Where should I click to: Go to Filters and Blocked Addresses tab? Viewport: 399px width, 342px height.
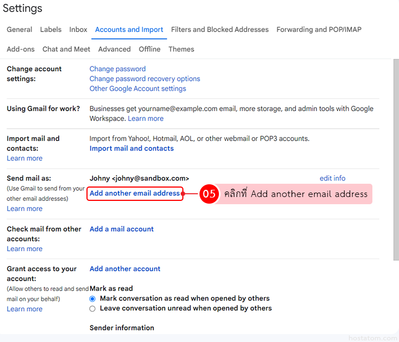(x=219, y=29)
